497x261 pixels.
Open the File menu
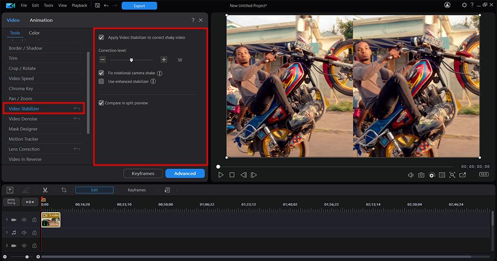click(x=24, y=5)
